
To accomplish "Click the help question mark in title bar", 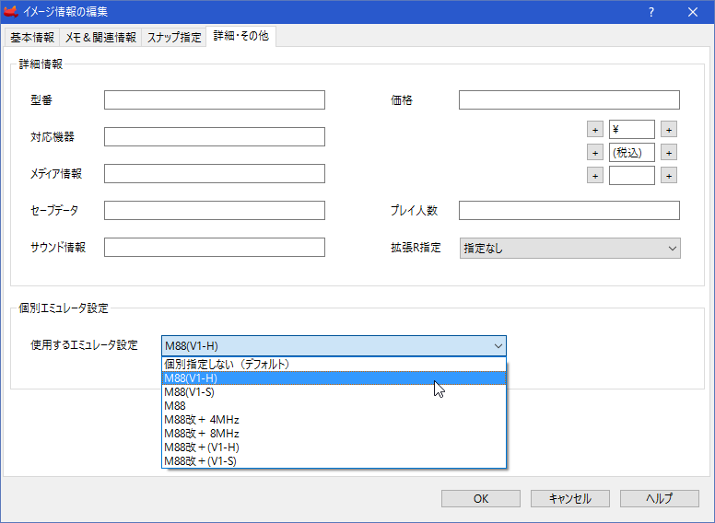I will (x=651, y=12).
